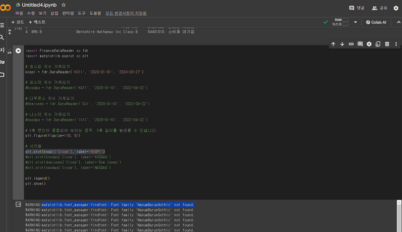Viewport: 402px width, 232px height.
Task: Click the plt.legend() line
Action: [x=37, y=178]
